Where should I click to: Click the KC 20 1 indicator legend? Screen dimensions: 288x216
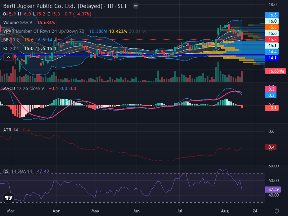[11, 49]
